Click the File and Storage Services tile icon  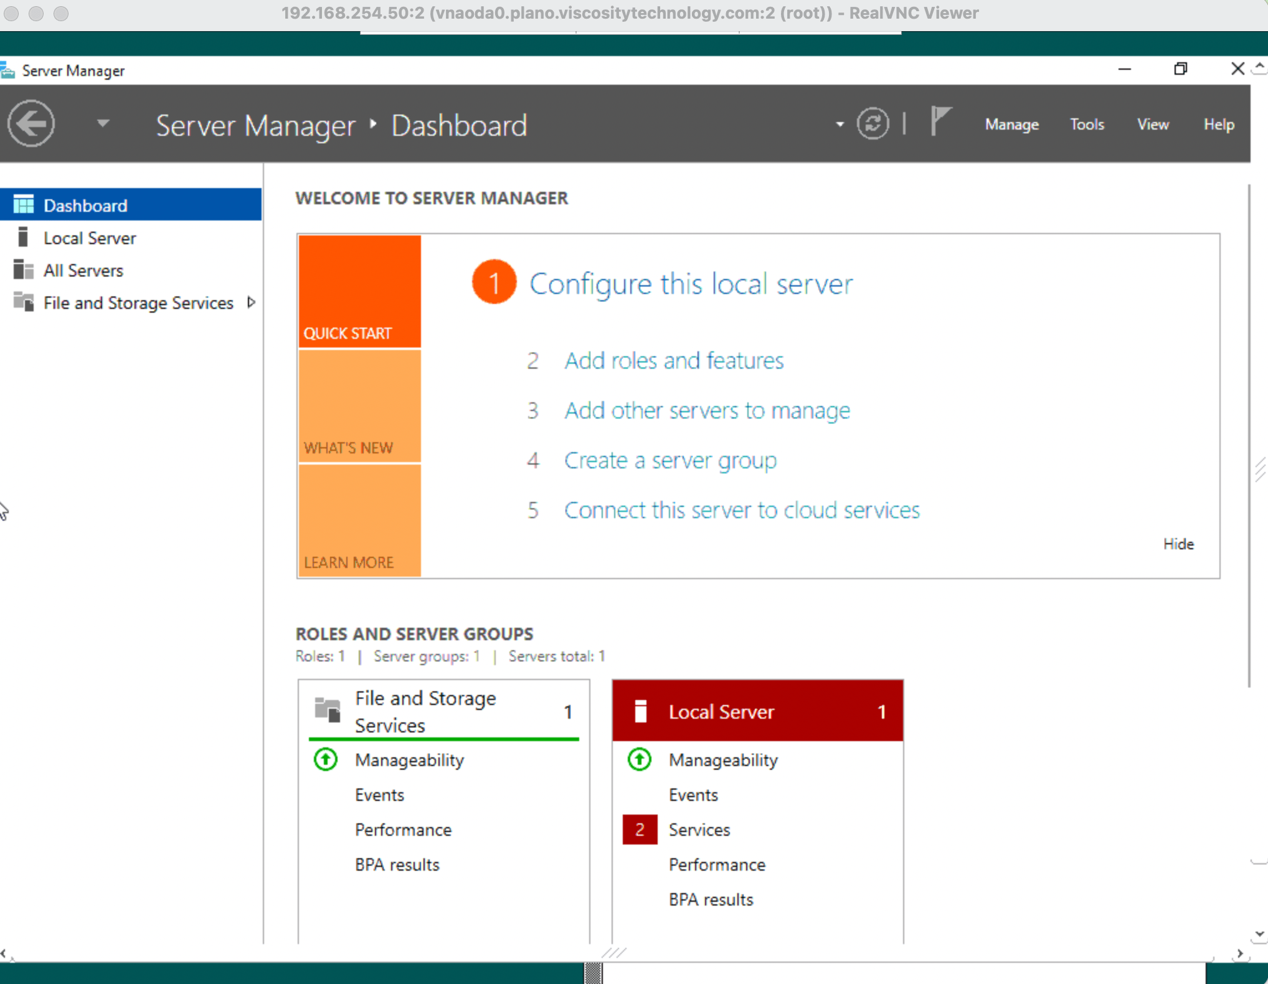327,710
